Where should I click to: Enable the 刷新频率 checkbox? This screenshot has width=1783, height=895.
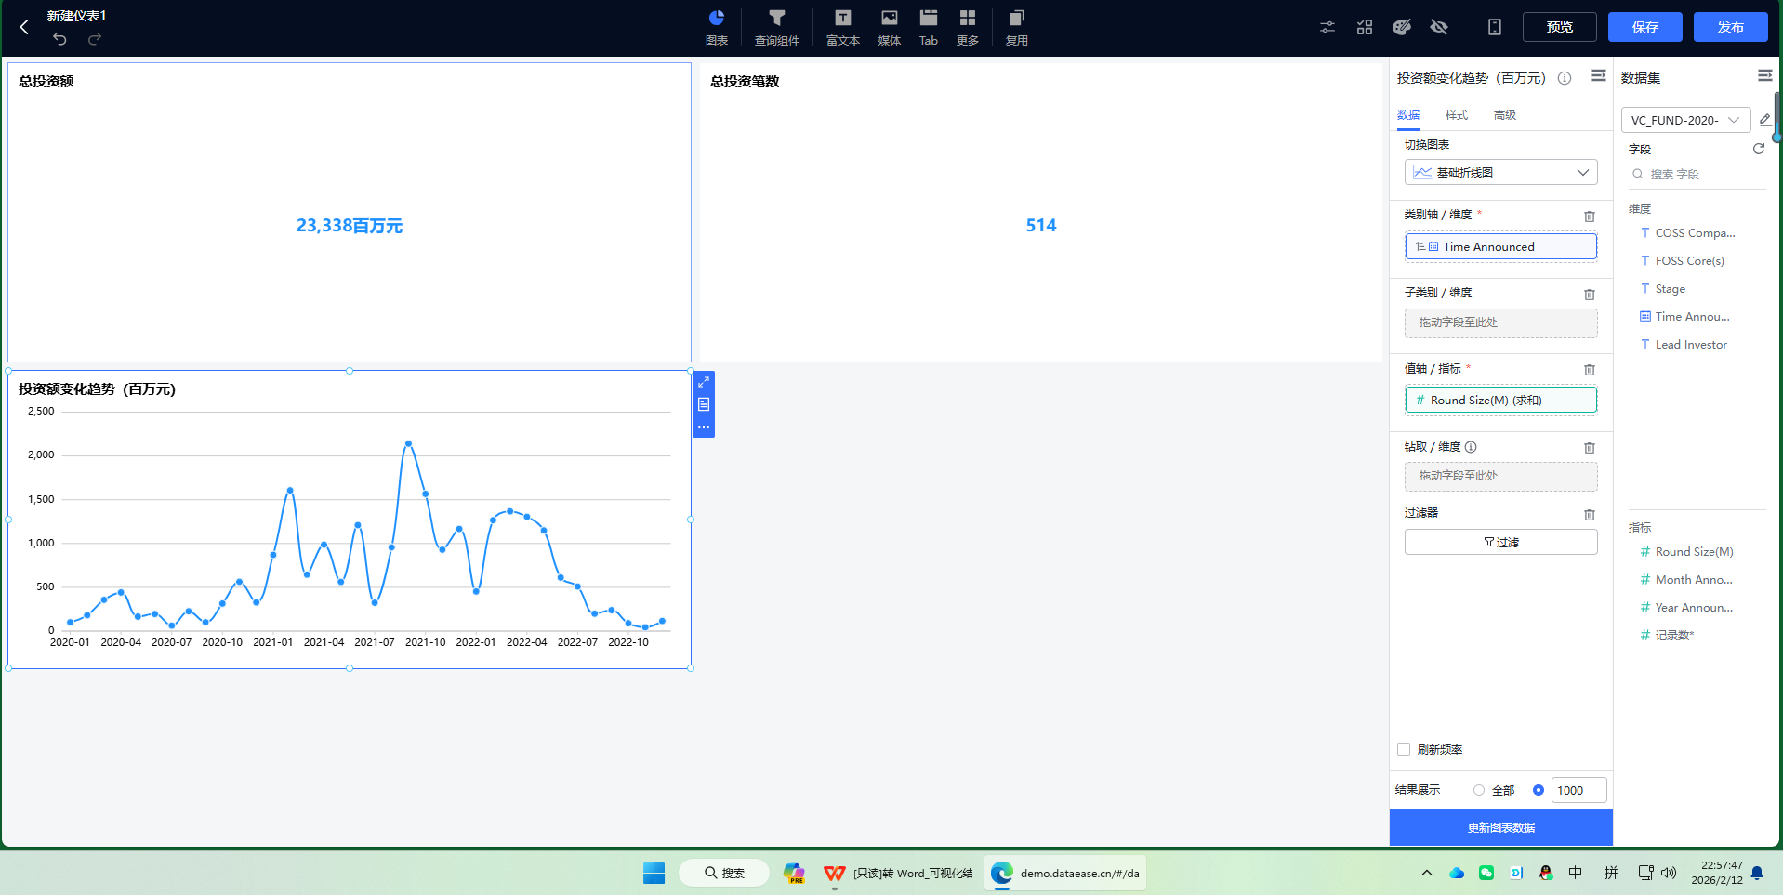pyautogui.click(x=1404, y=749)
